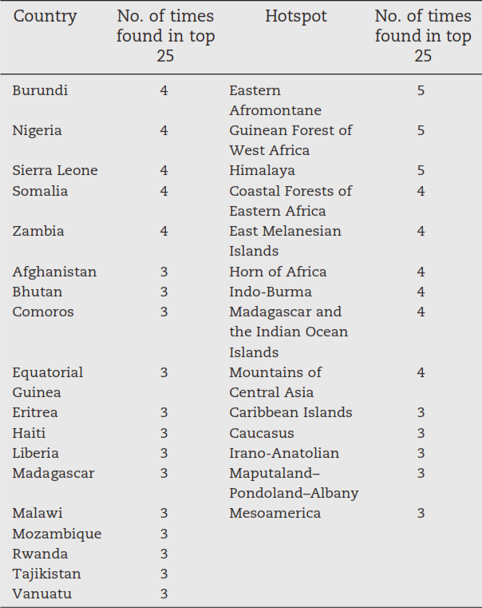This screenshot has width=482, height=608.
Task: Click the Mesoamerica hotspot entry
Action: 275,513
